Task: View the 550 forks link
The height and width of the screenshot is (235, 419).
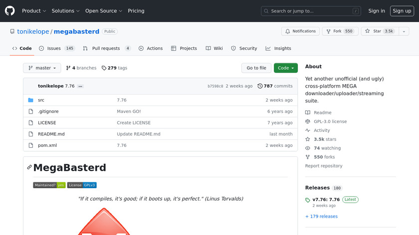Action: (320, 157)
